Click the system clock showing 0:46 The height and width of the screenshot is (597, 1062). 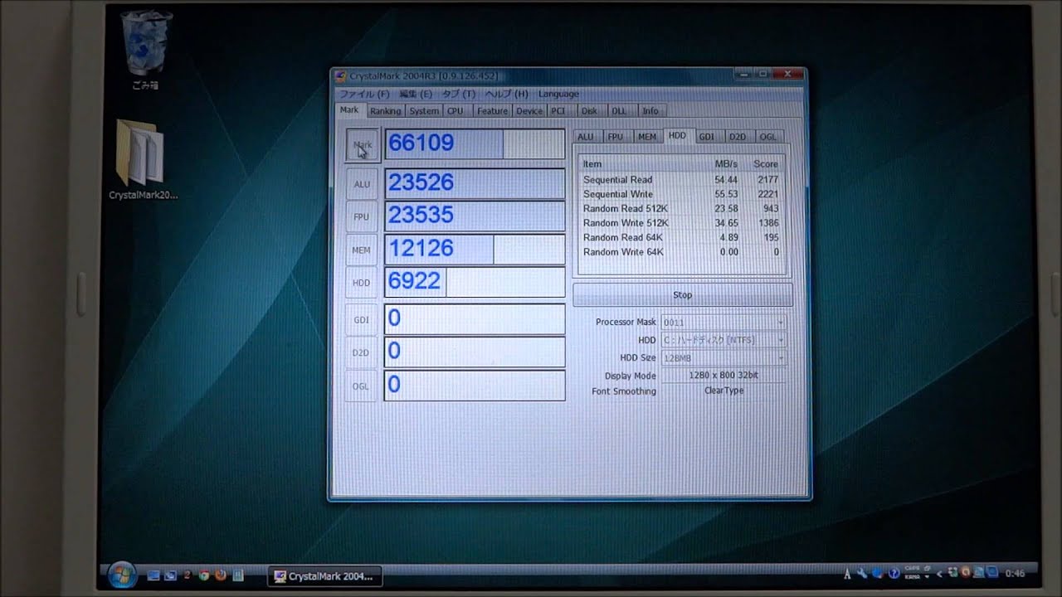point(1015,574)
